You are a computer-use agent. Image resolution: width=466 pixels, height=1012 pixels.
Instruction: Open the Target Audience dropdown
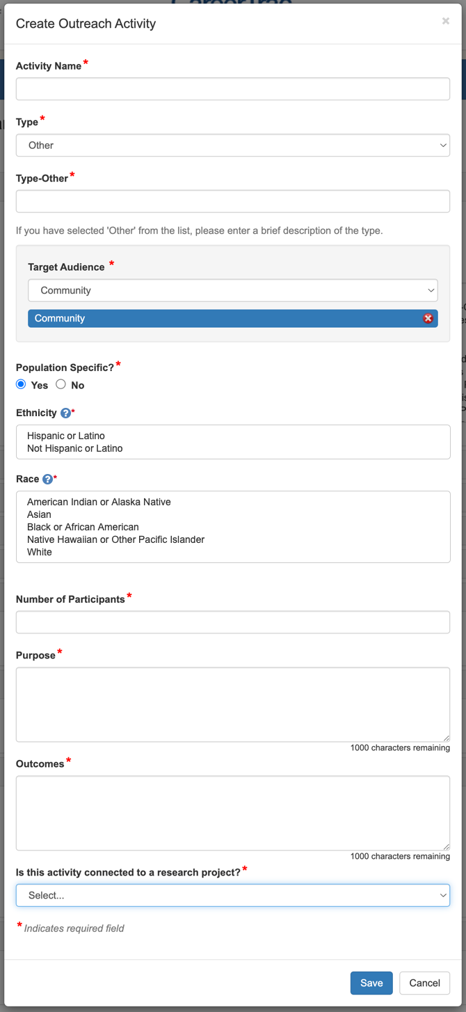point(233,291)
